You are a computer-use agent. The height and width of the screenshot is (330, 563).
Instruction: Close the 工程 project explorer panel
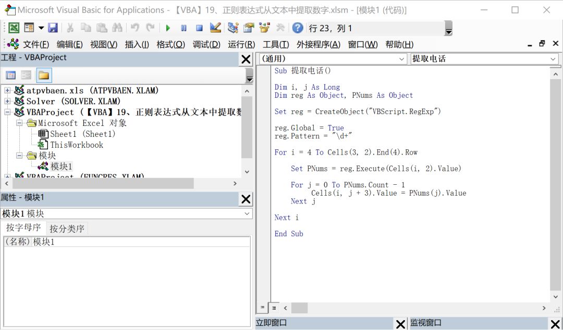[x=246, y=59]
